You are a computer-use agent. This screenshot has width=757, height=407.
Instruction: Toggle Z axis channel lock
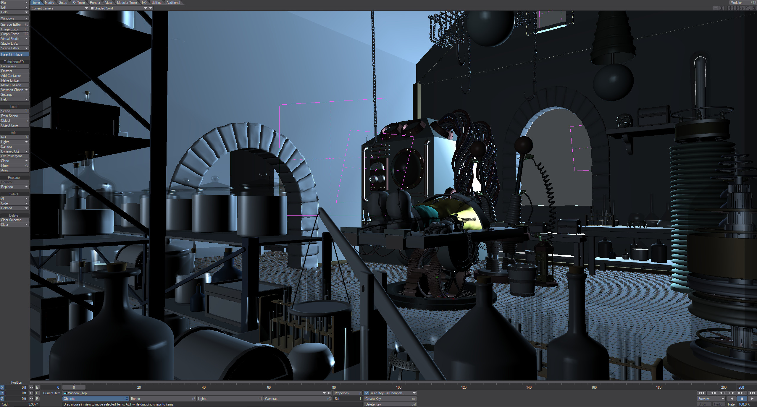[x=2, y=398]
